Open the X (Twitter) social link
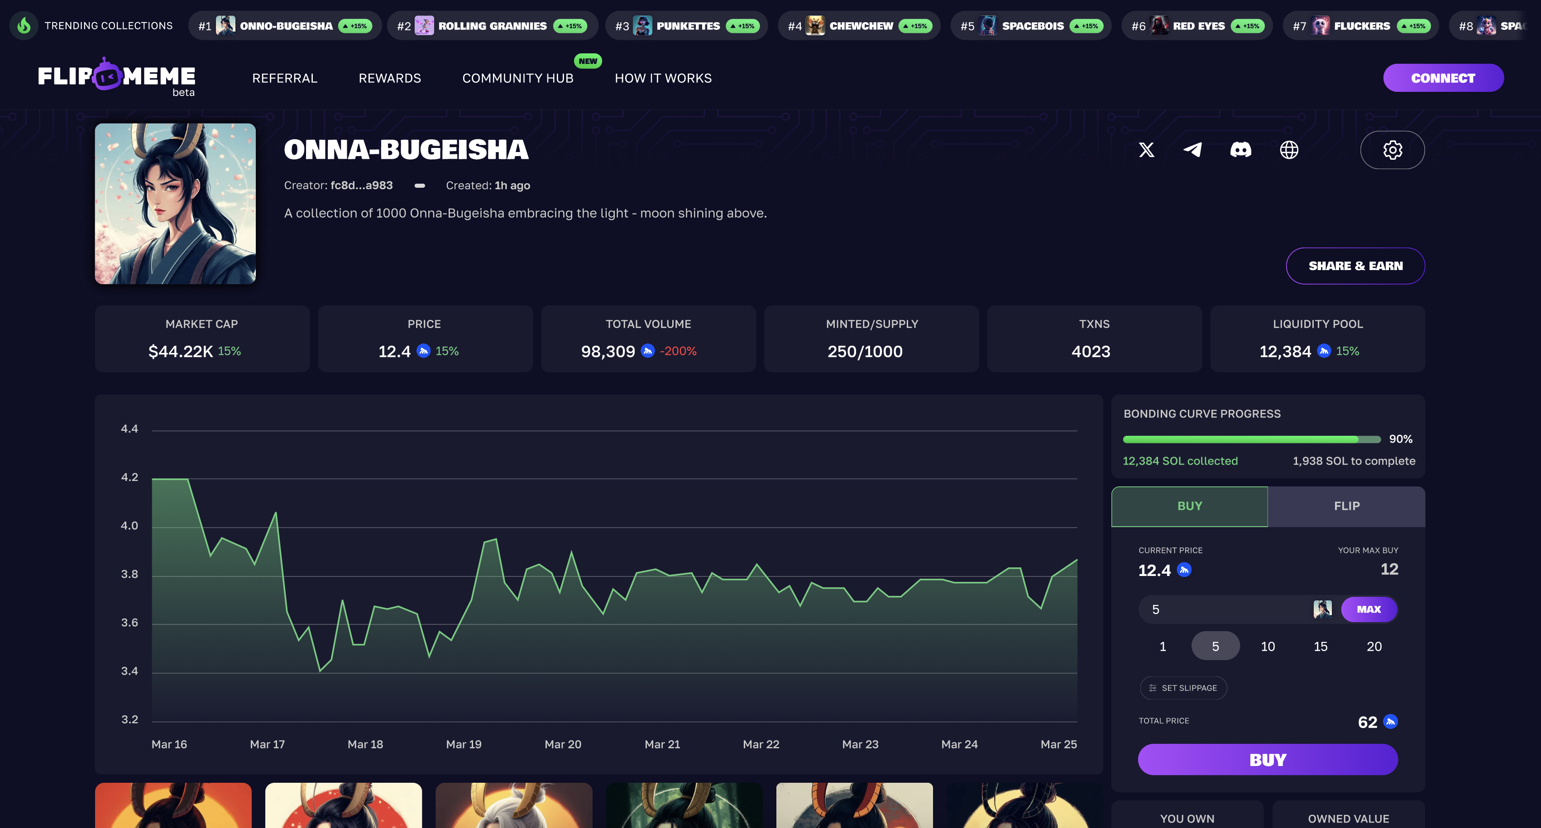Viewport: 1541px width, 828px height. [x=1146, y=149]
